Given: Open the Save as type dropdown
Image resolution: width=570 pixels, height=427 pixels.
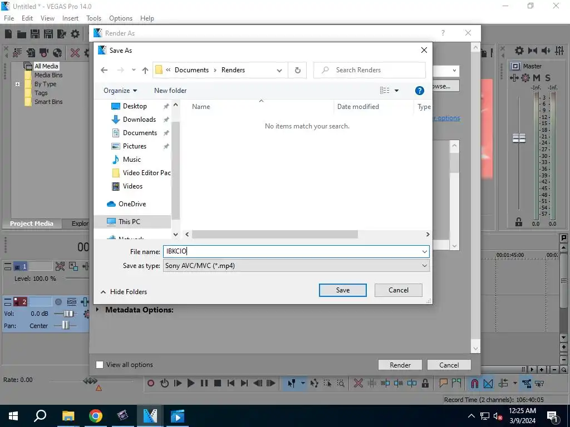Looking at the screenshot, I should 424,266.
